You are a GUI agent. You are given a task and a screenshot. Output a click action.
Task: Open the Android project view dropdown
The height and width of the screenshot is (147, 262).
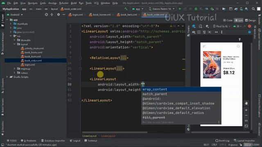15,15
